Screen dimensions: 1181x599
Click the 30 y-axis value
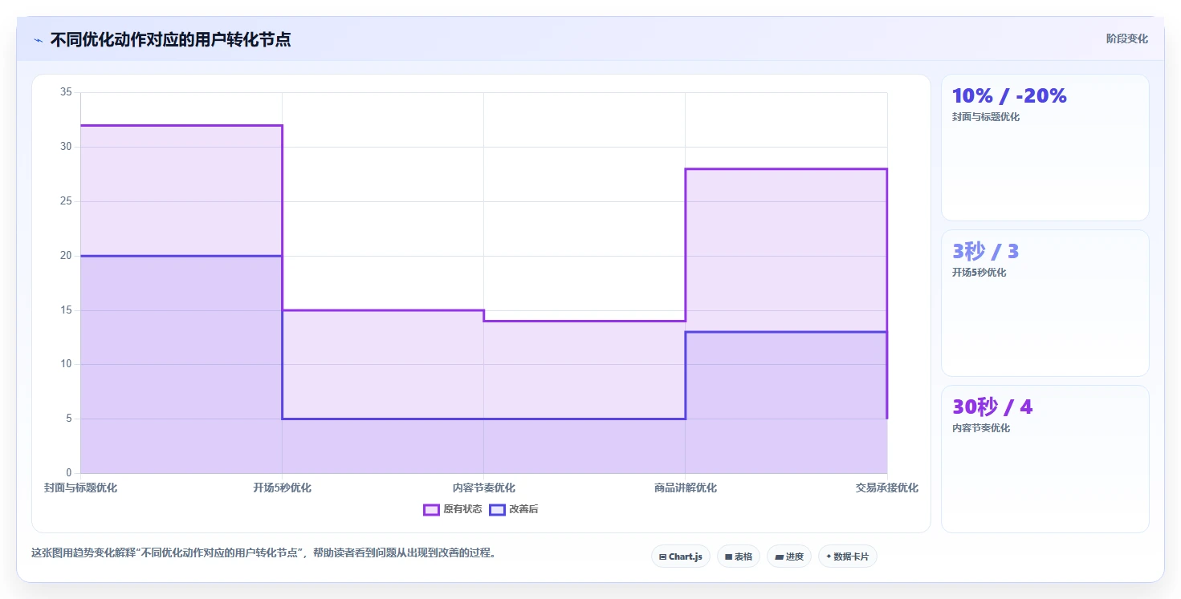[66, 147]
